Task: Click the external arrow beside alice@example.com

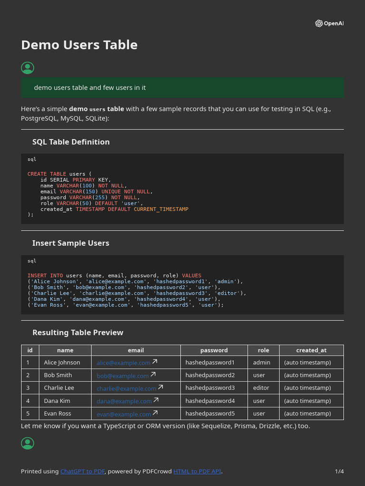Action: 154,362
